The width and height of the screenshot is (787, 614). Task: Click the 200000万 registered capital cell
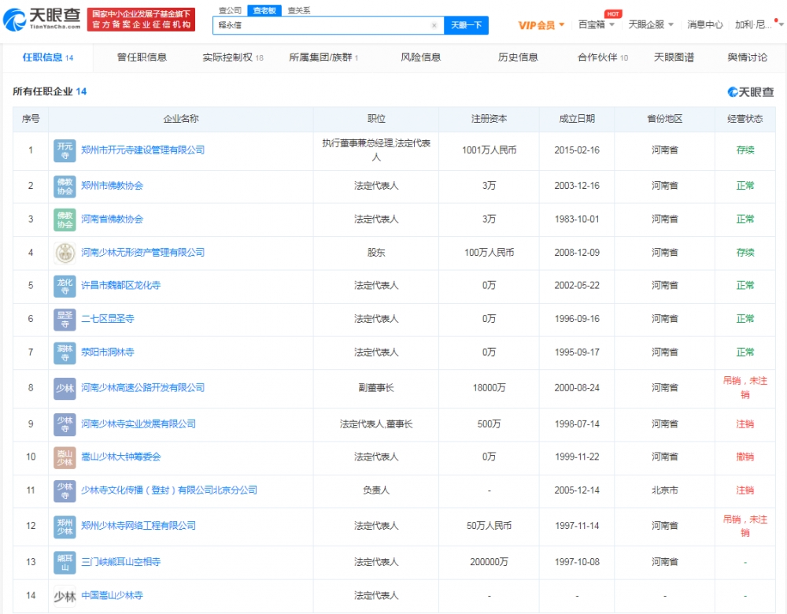coord(489,562)
